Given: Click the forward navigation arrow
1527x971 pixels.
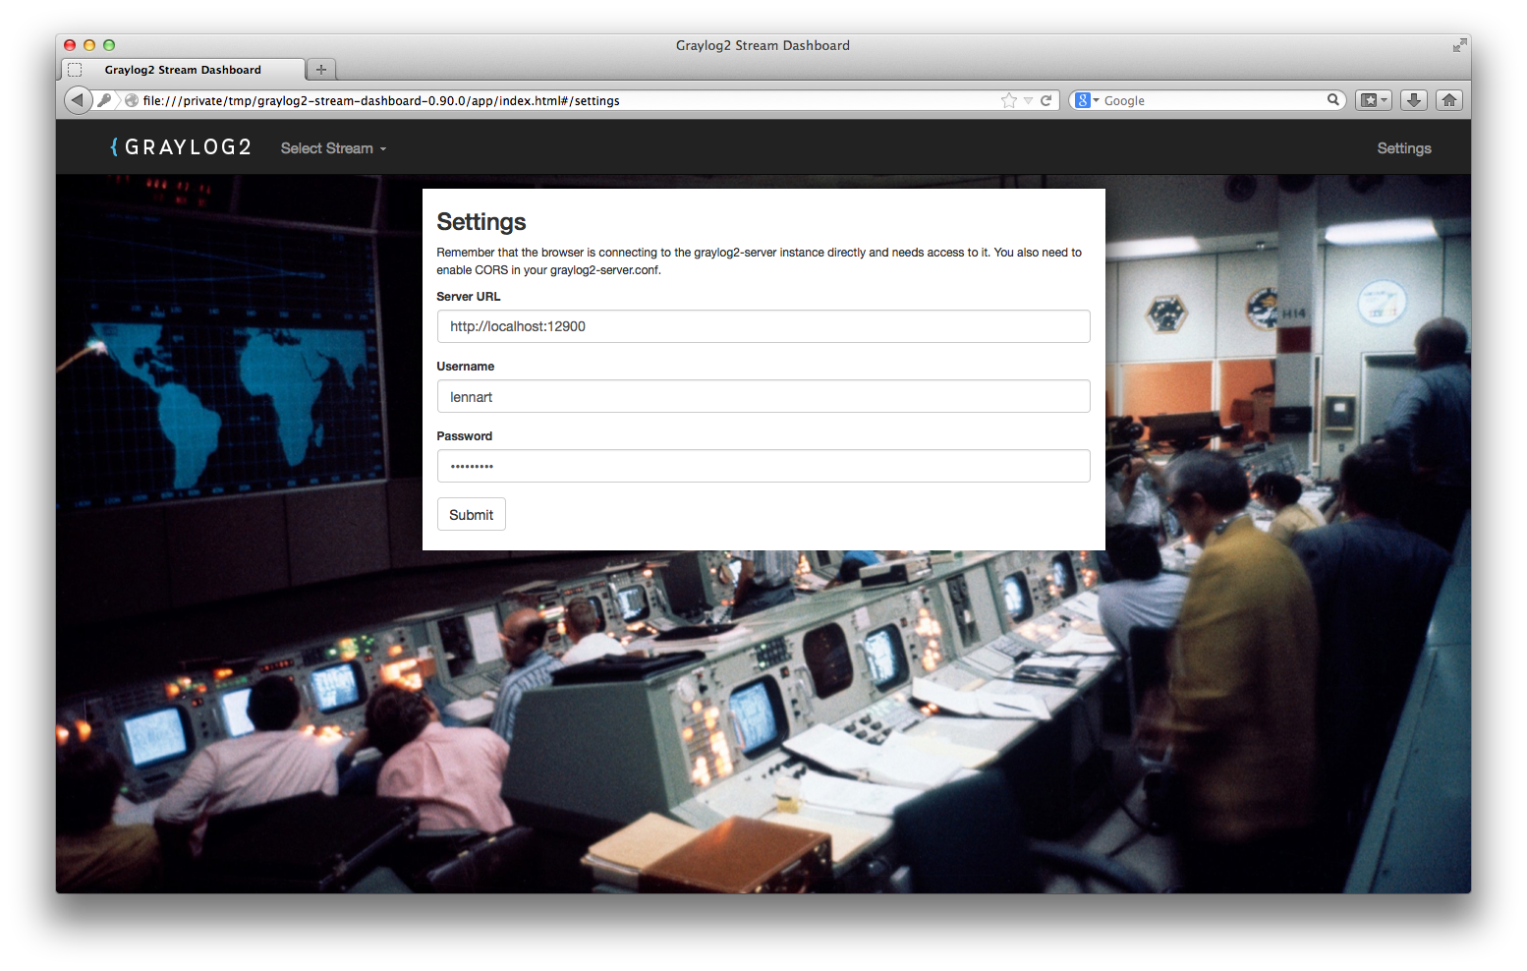Looking at the screenshot, I should (102, 99).
